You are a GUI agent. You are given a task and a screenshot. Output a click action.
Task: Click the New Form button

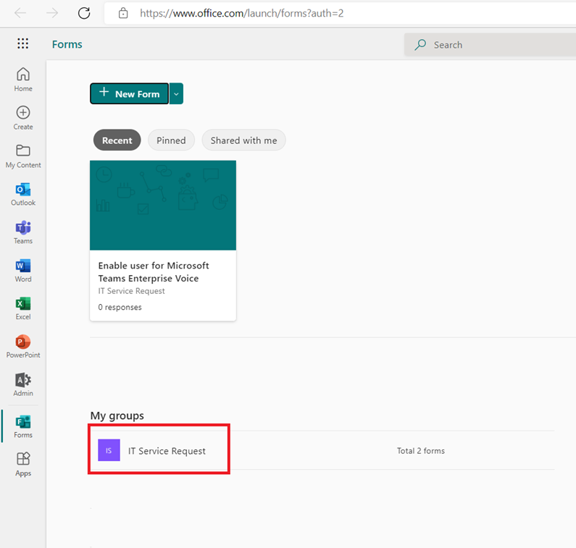point(129,94)
